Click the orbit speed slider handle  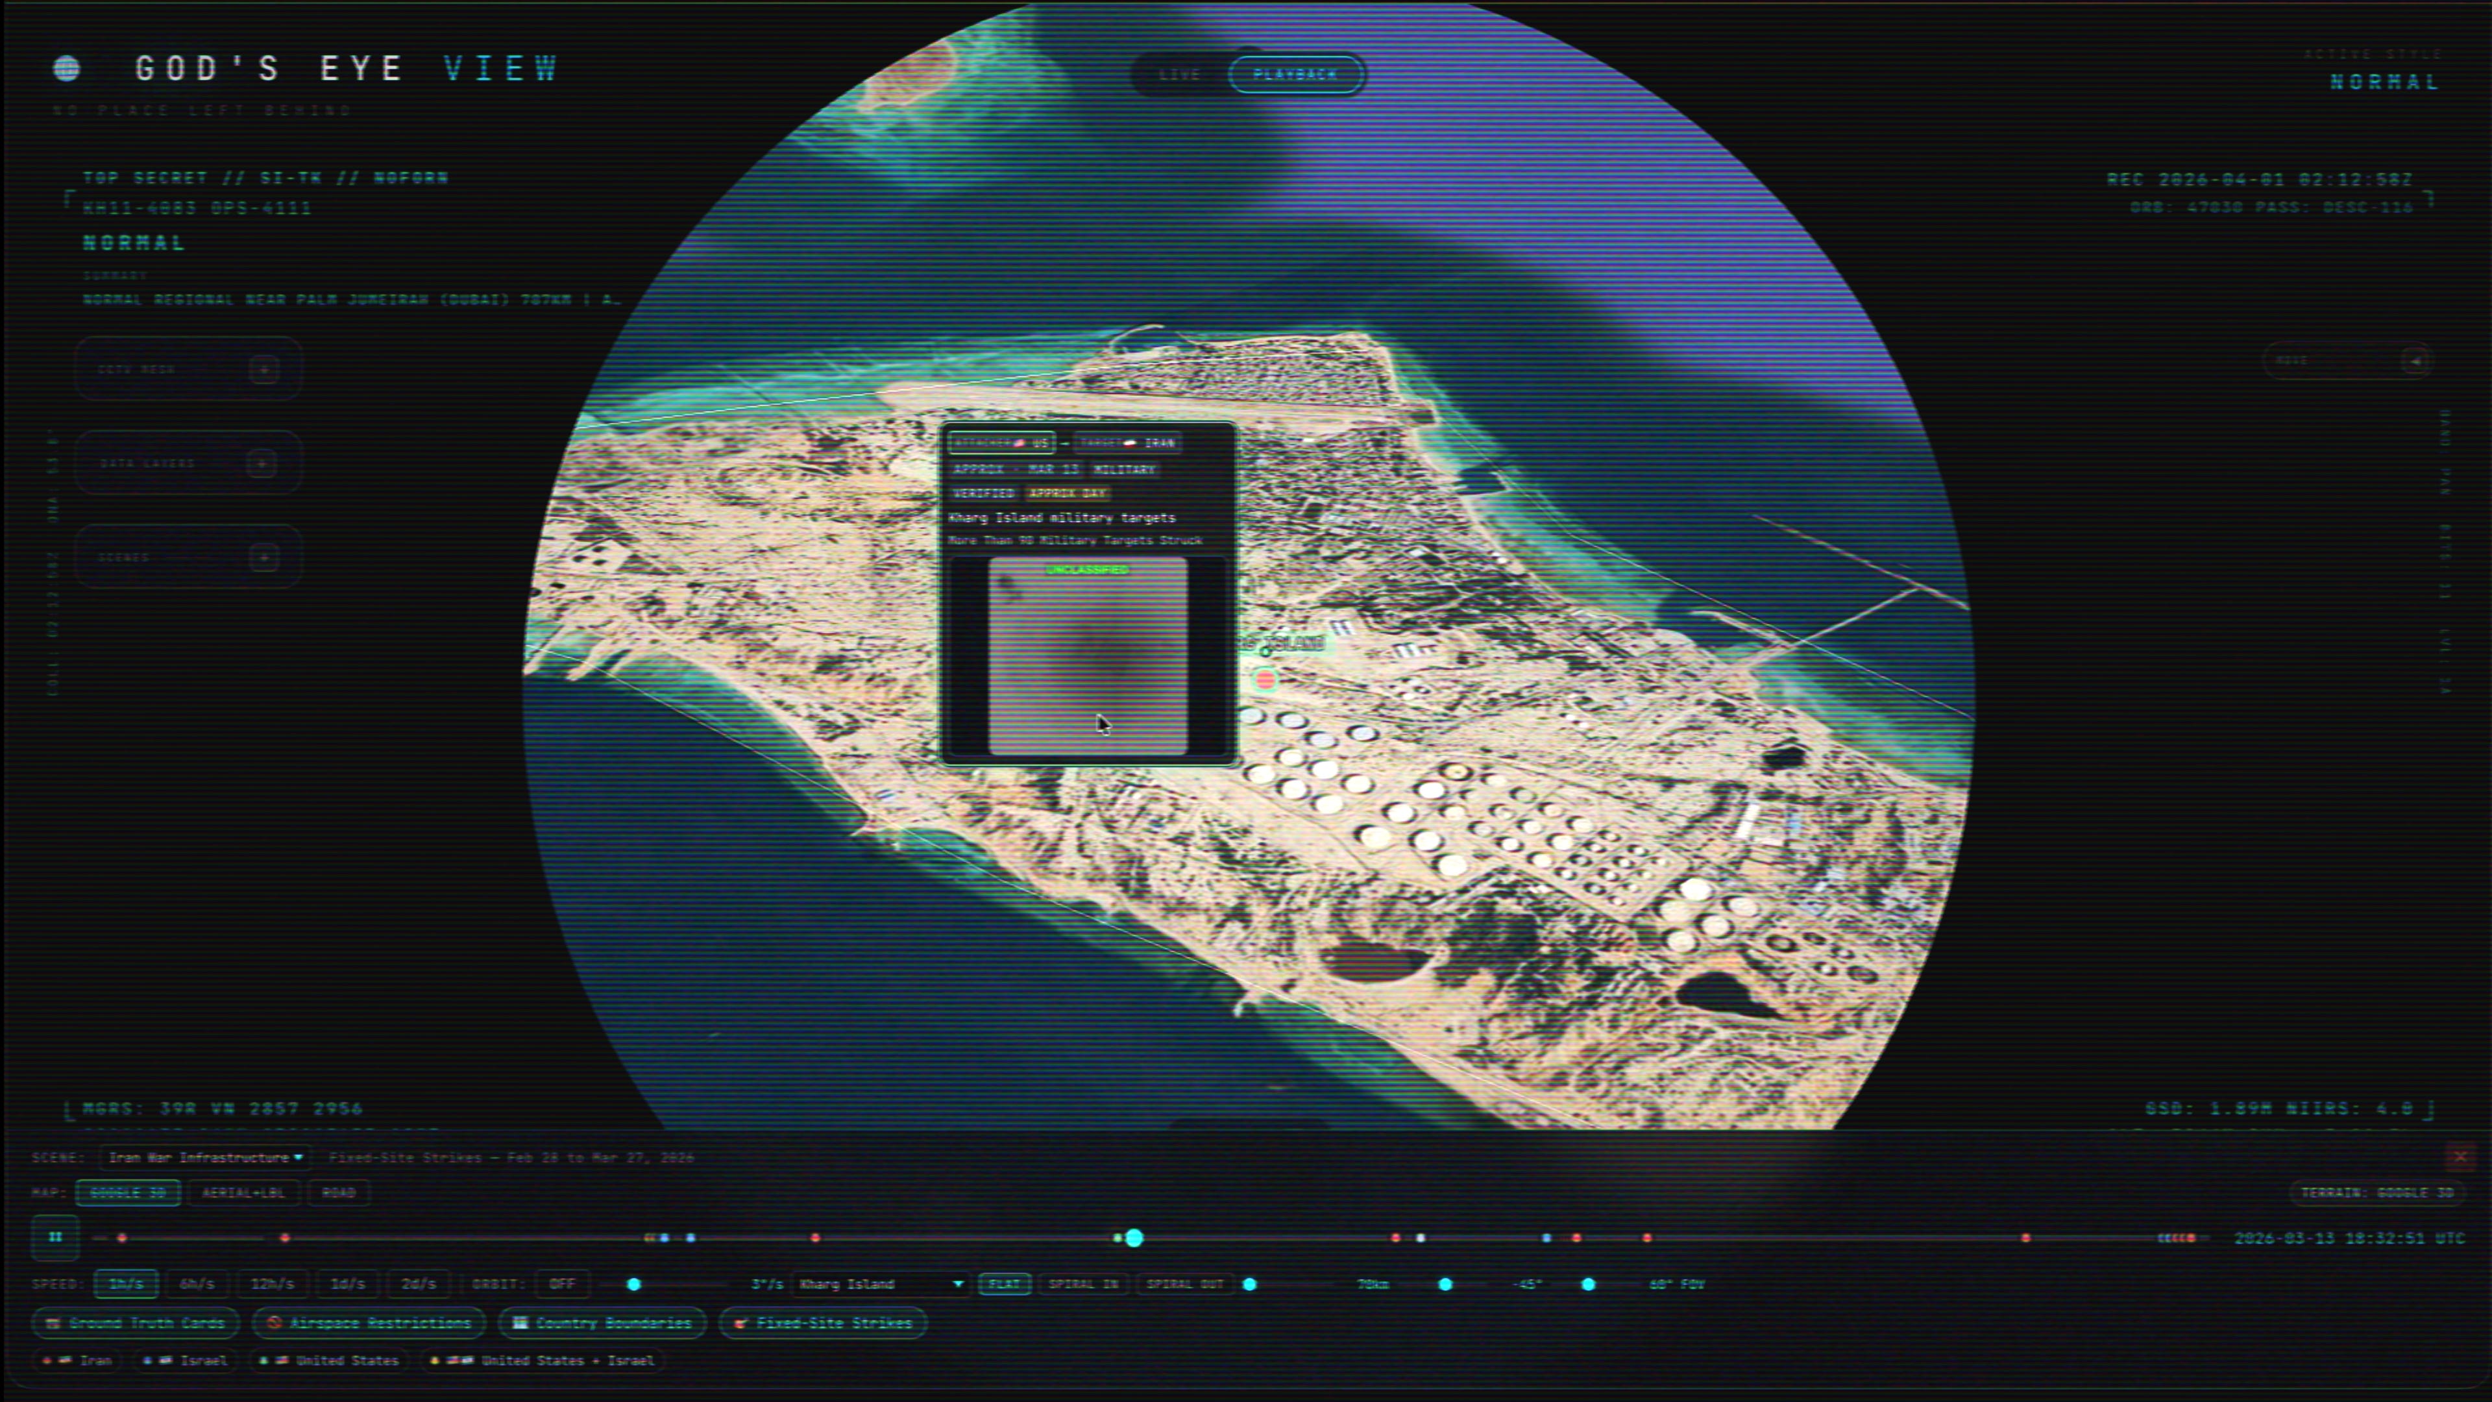[x=633, y=1284]
